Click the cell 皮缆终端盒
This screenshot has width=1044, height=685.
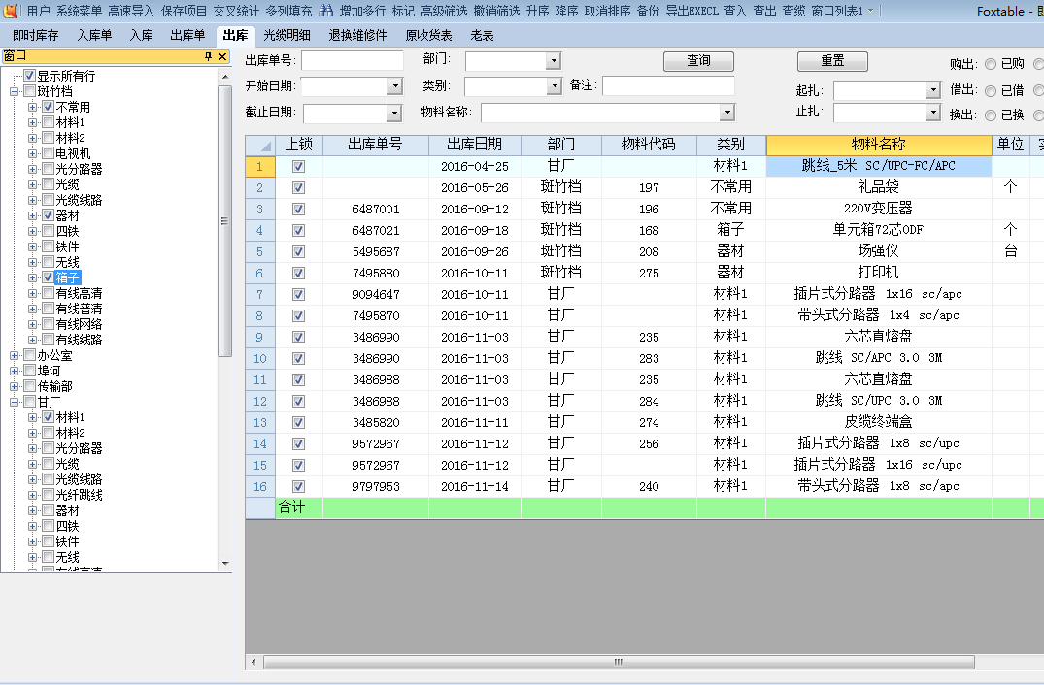878,422
